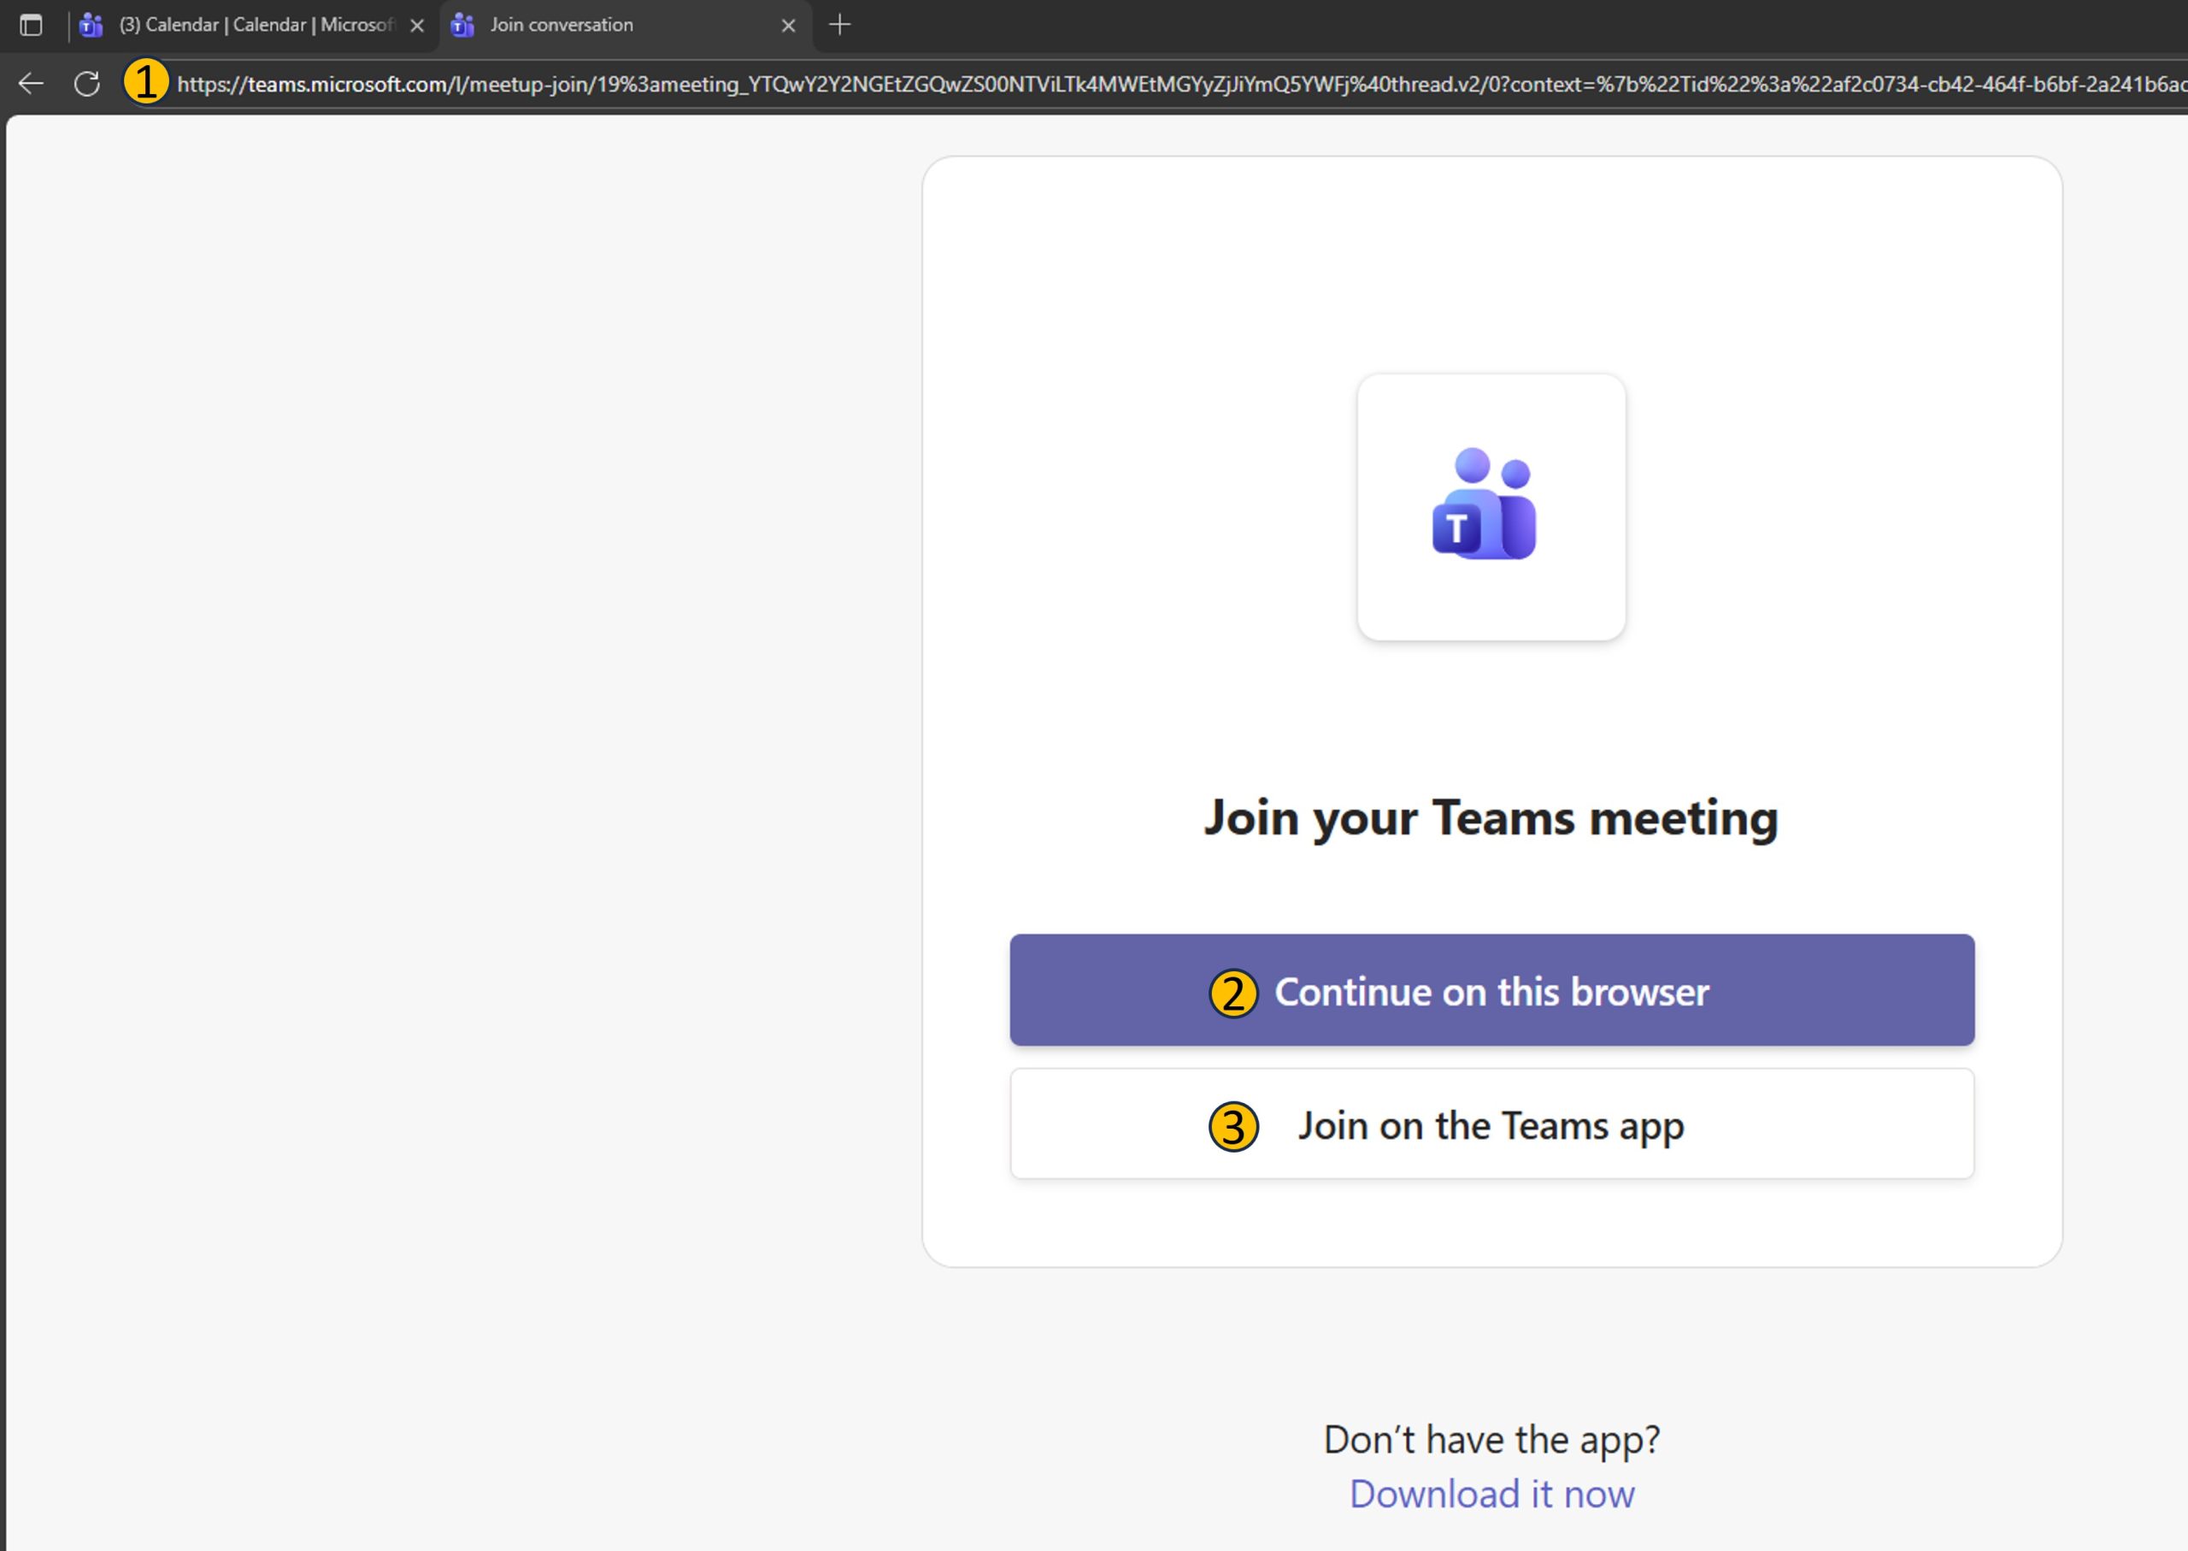Open the tab actions menu icon

point(31,25)
